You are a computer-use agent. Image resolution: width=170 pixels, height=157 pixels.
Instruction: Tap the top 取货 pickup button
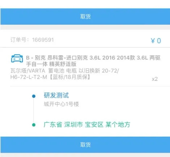click(85, 16)
